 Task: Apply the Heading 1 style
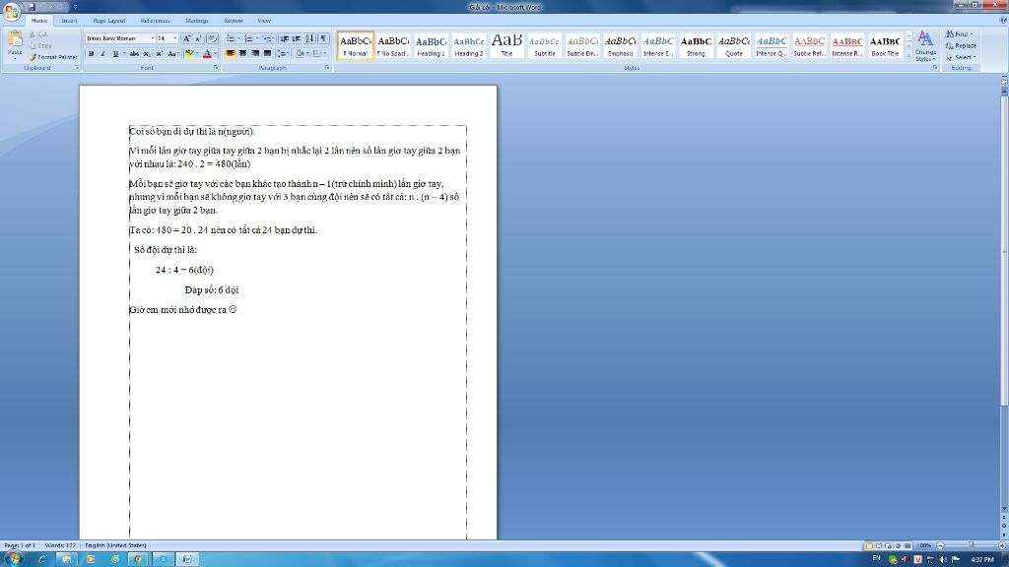click(x=432, y=46)
